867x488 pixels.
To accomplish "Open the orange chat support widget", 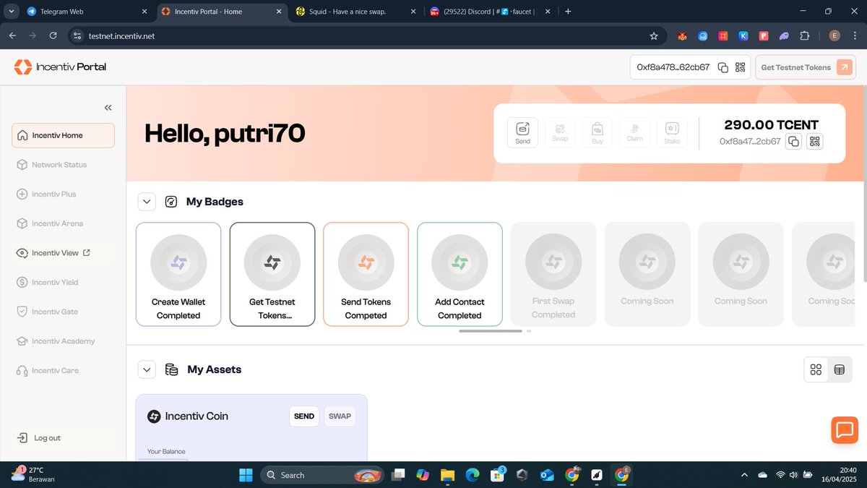I will pyautogui.click(x=844, y=430).
